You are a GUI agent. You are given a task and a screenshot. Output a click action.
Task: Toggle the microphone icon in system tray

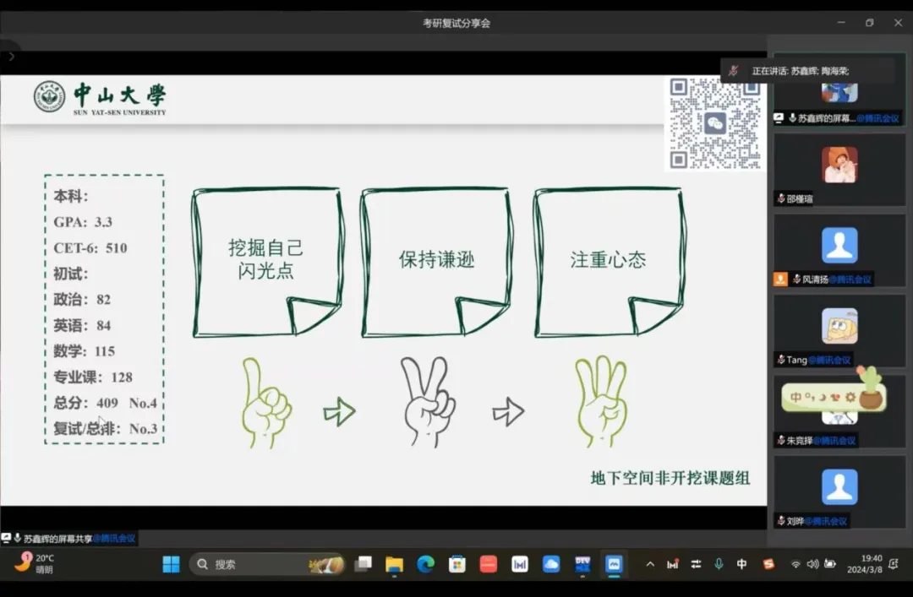point(719,564)
